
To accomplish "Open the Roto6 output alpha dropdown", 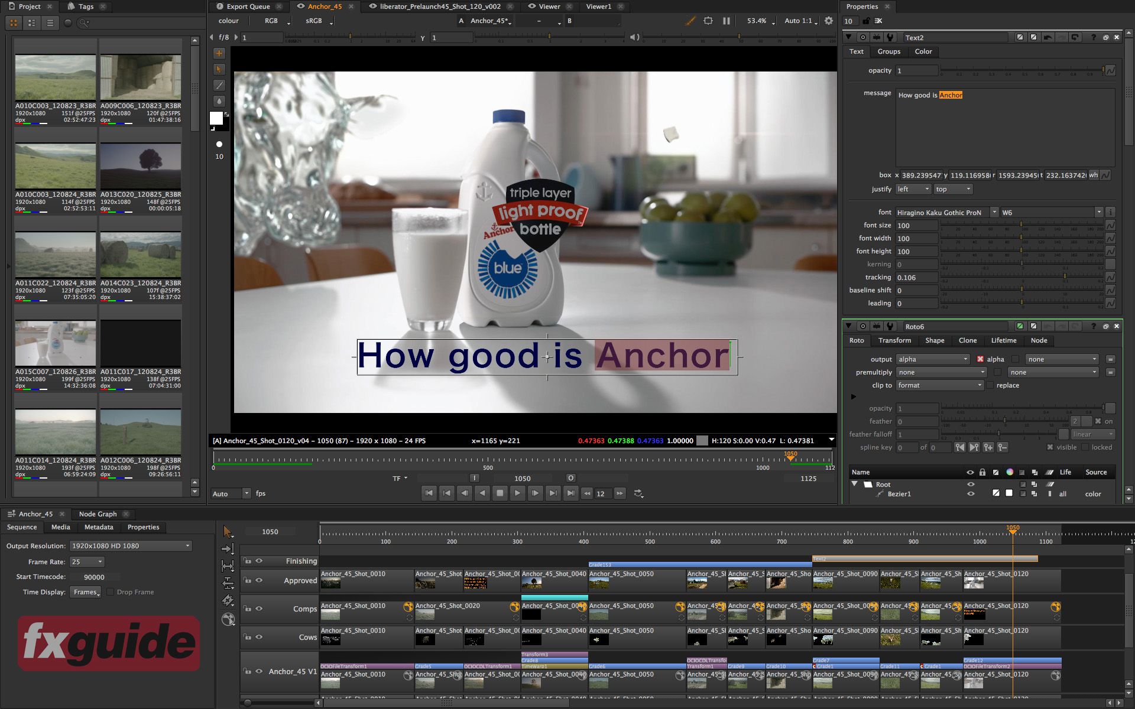I will tap(933, 359).
